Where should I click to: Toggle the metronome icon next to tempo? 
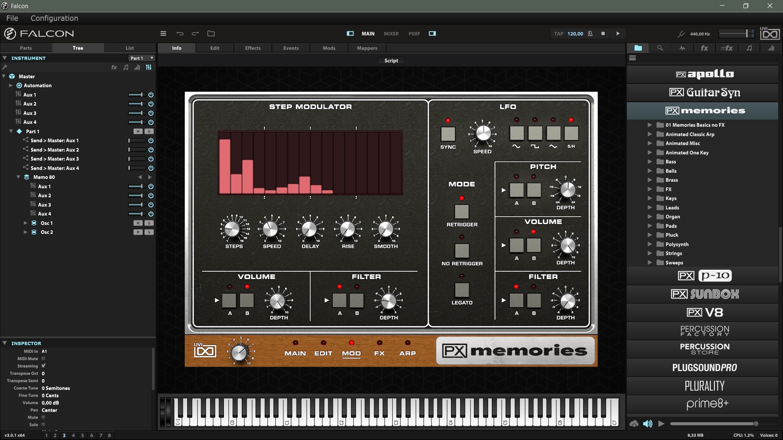point(590,33)
